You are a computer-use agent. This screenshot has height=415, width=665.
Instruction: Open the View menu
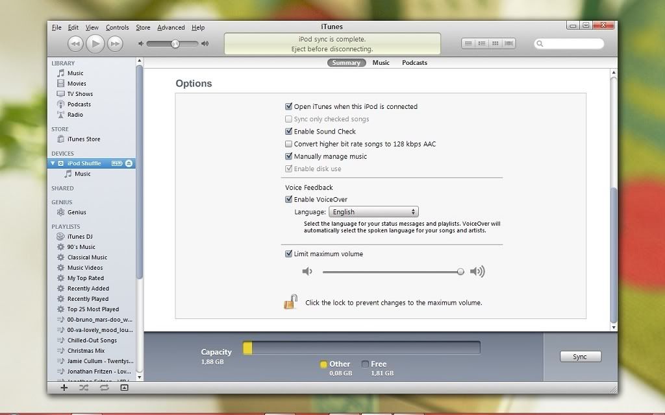click(x=92, y=27)
